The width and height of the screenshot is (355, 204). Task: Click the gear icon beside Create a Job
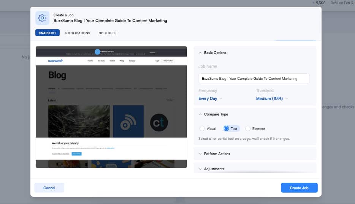click(42, 18)
